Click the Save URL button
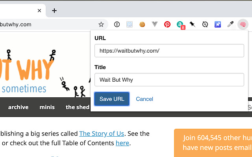 point(112,99)
